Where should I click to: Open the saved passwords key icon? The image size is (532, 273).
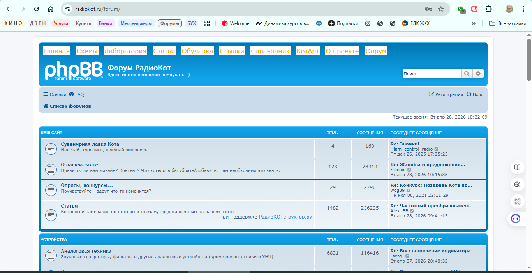click(x=428, y=9)
